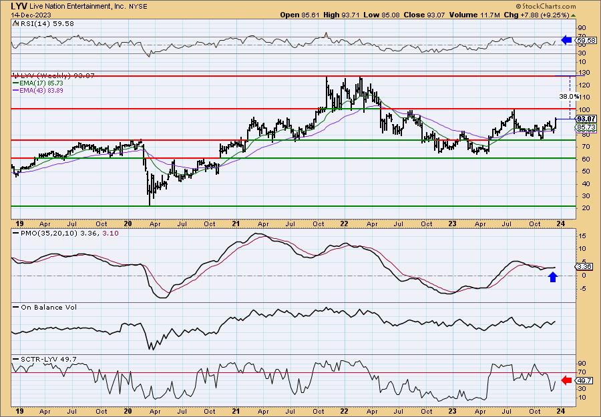
Task: Click the Open 85.61 value
Action: (299, 15)
